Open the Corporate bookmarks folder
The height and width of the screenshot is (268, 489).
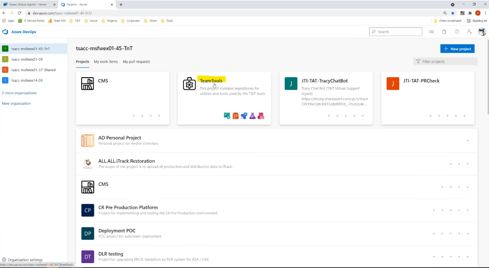tap(130, 21)
